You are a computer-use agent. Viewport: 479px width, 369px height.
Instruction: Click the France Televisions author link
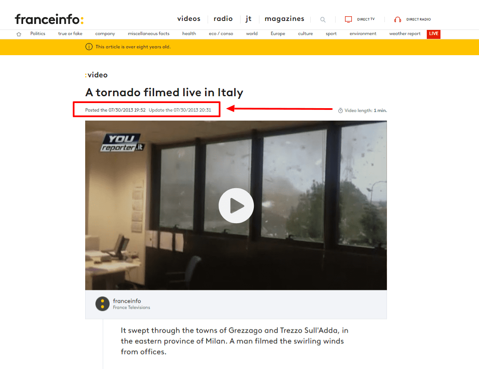pos(131,307)
